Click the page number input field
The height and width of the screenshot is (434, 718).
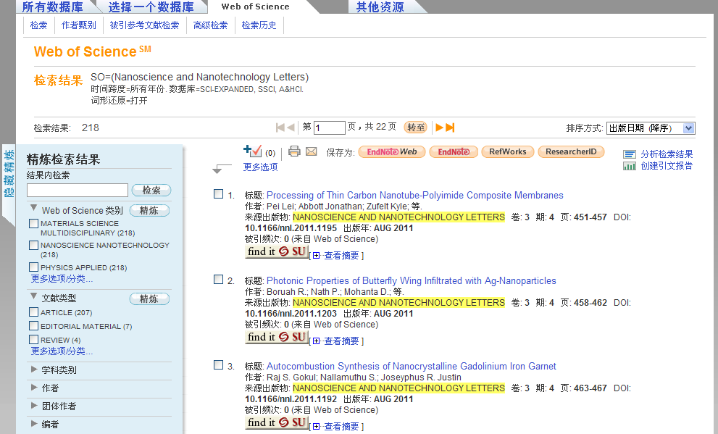[329, 128]
